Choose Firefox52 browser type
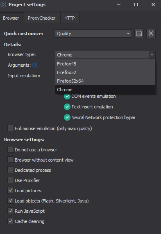The width and height of the screenshot is (161, 234). click(105, 72)
